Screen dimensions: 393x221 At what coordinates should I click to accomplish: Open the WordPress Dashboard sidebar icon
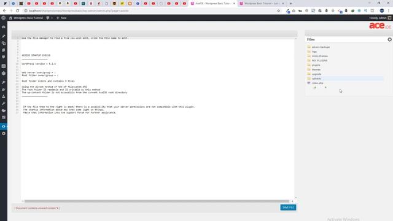(4, 27)
